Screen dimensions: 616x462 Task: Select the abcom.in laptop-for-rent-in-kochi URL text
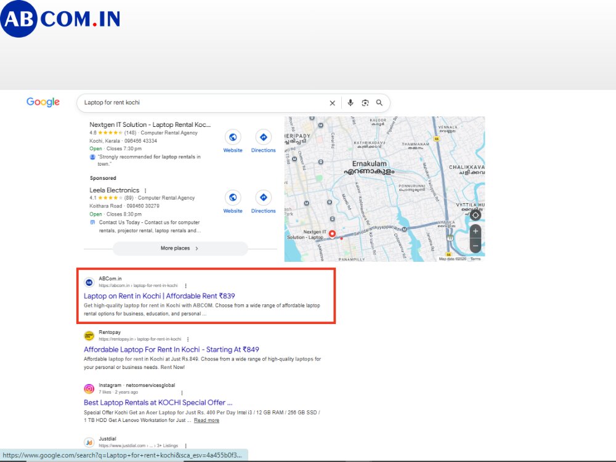tap(138, 286)
